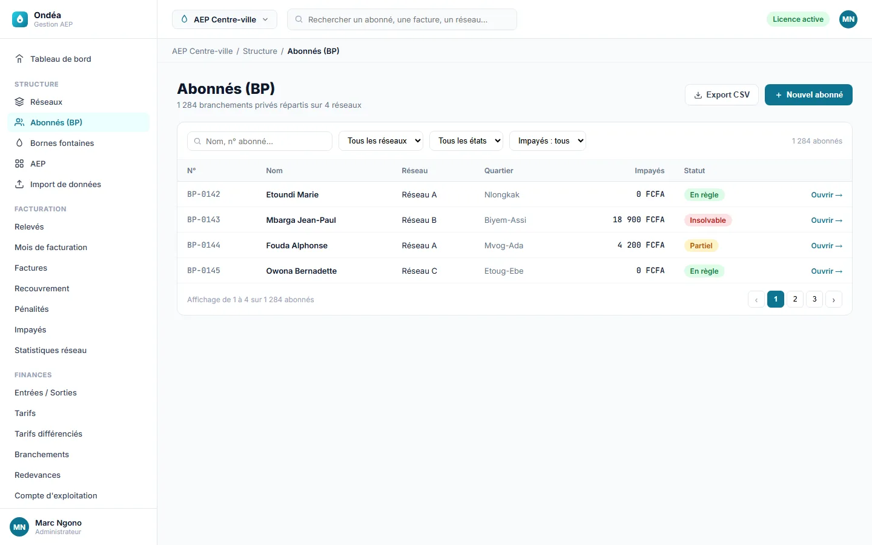Screen dimensions: 872x545
Task: Open Mois de facturation
Action: [78, 247]
